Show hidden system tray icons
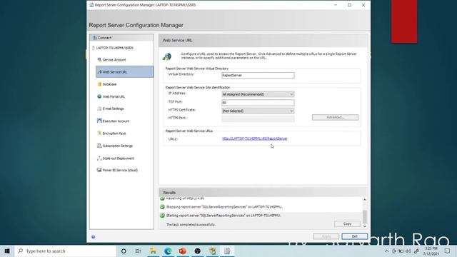Screen dimensions: 457x257 pos(386,251)
